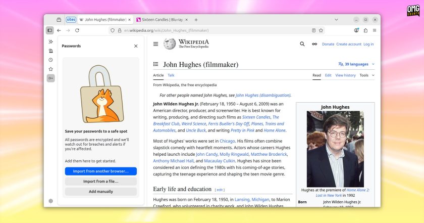This screenshot has height=223, width=424.
Task: Toggle the Firefox sidebar button
Action: tap(50, 30)
